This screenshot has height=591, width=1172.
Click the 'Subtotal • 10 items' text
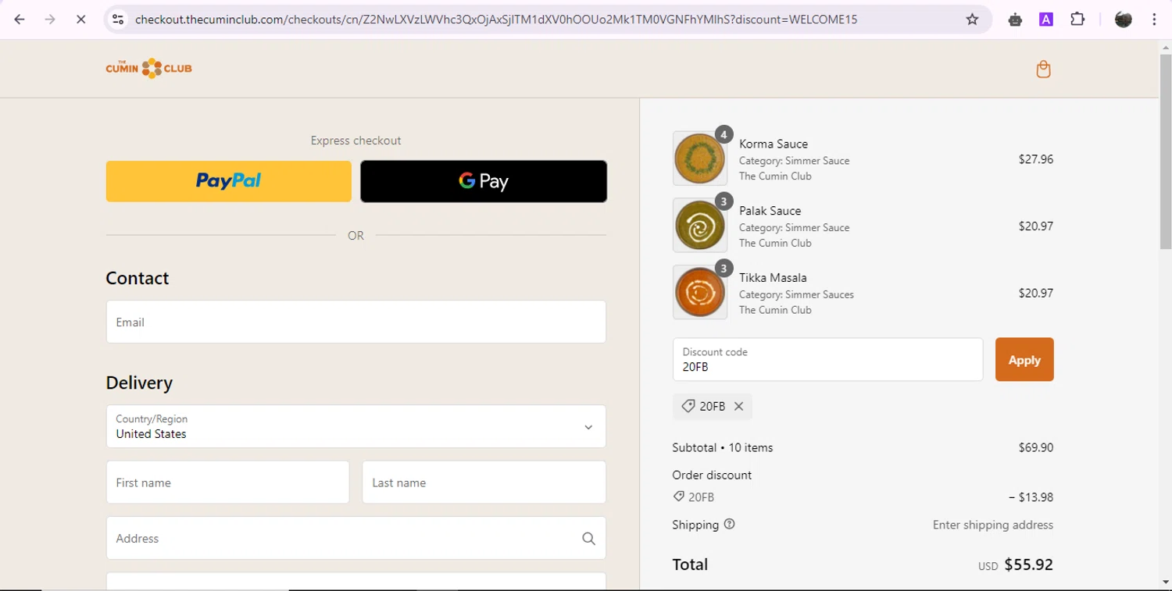tap(723, 448)
